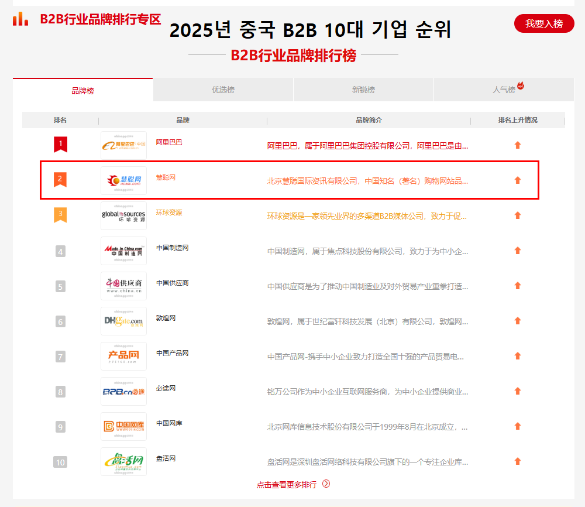Screen dimensions: 585x507
Task: Click the 我要入榜 button
Action: 544,23
